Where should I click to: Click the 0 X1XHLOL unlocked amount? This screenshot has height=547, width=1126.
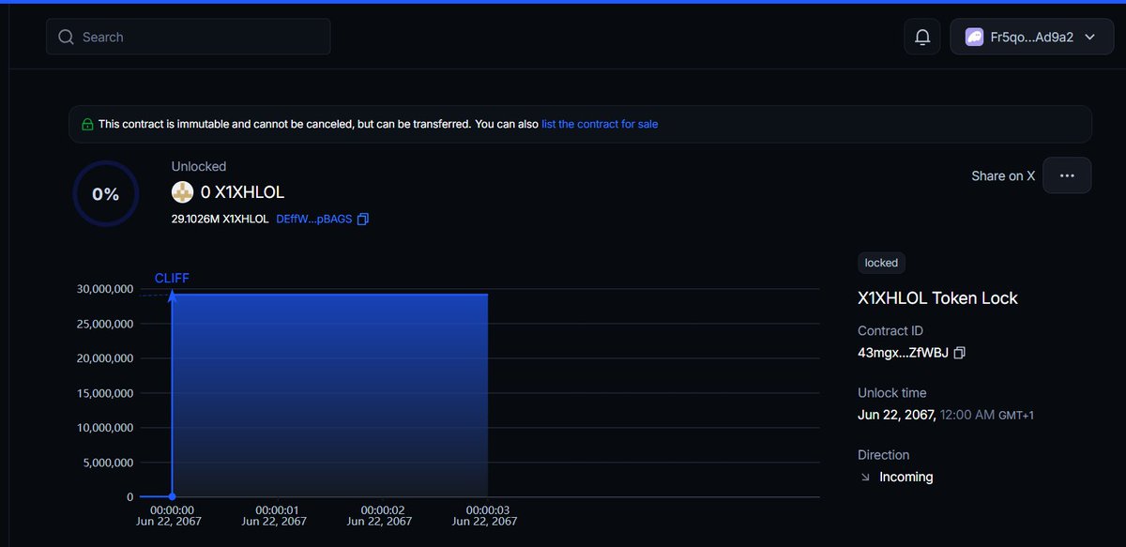[x=242, y=192]
